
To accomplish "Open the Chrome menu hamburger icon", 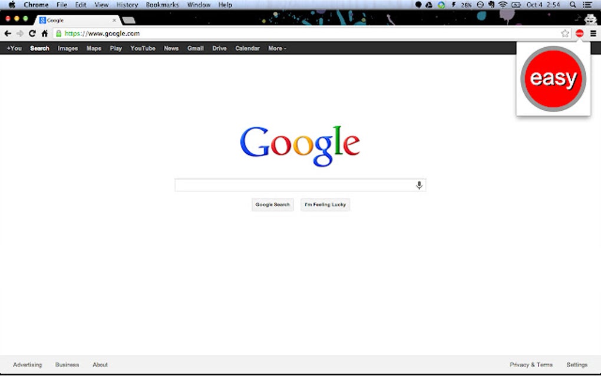I will tap(594, 34).
